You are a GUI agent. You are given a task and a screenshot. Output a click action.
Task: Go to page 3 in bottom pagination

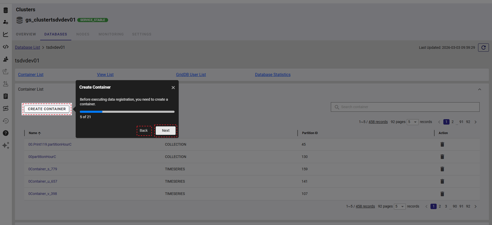[x=446, y=207]
